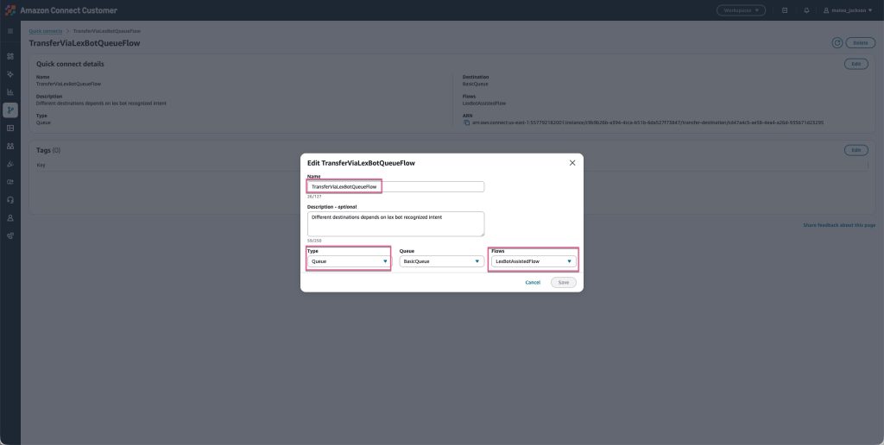Click Edit in Quick connect details panel
Screen dimensions: 884x445
pyautogui.click(x=856, y=64)
